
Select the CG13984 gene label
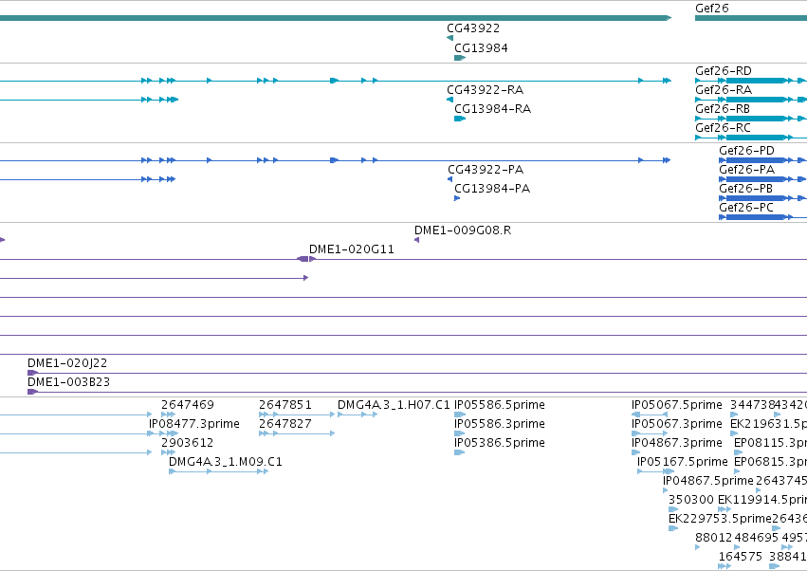[481, 48]
